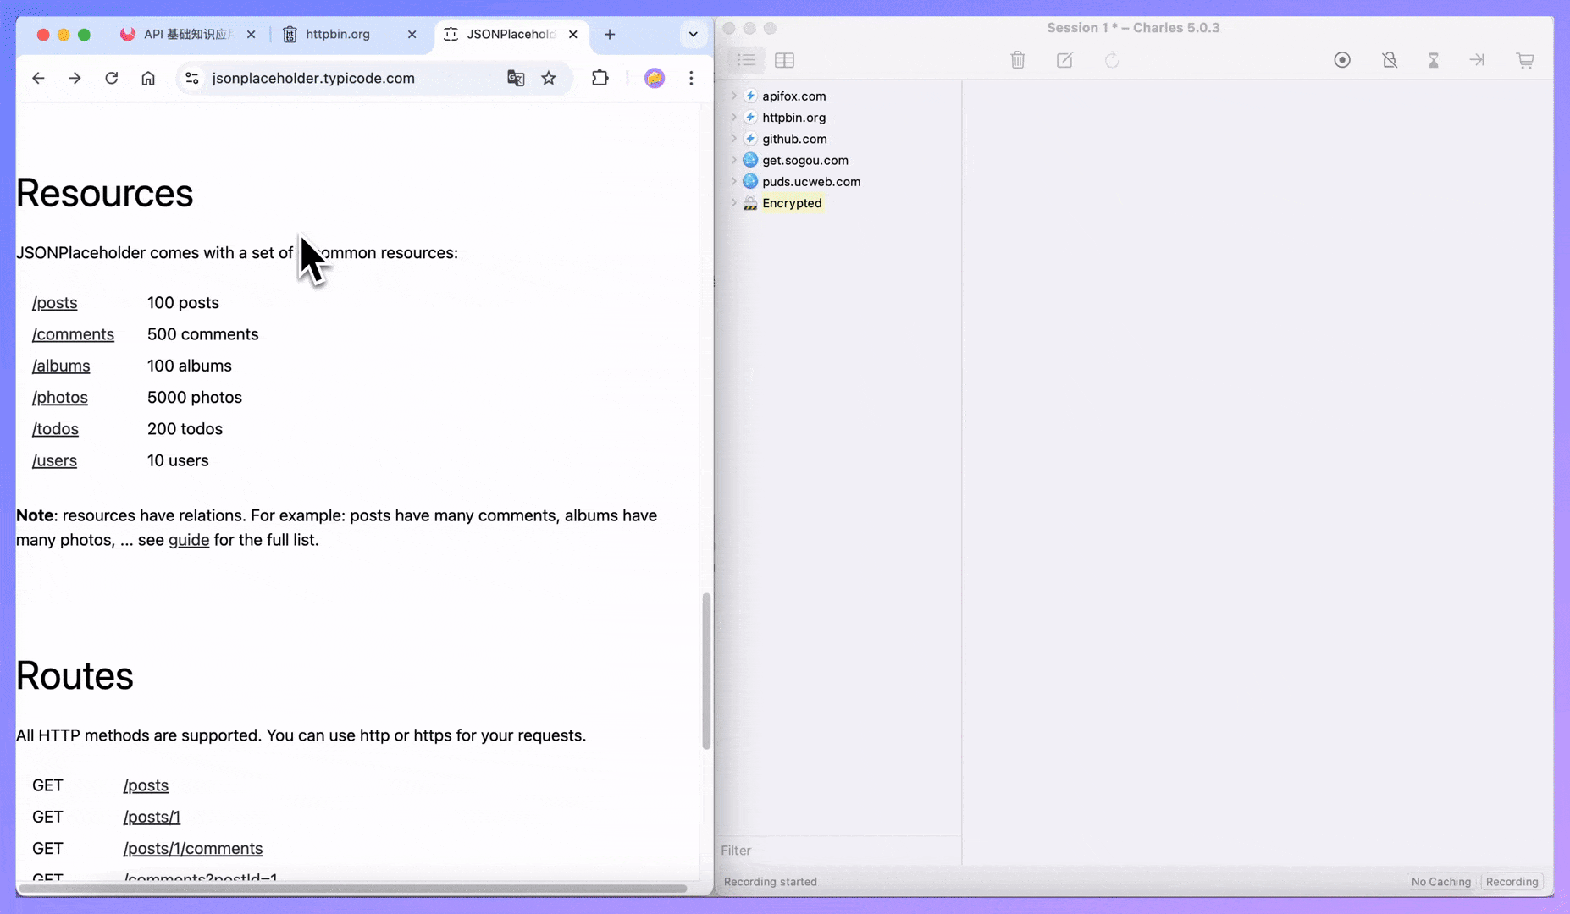The width and height of the screenshot is (1570, 914).
Task: Open the /comments resource link
Action: coord(73,334)
